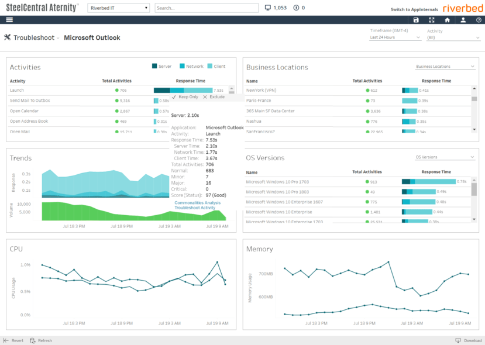Open the user profile icon
This screenshot has width=485, height=345.
pyautogui.click(x=463, y=20)
